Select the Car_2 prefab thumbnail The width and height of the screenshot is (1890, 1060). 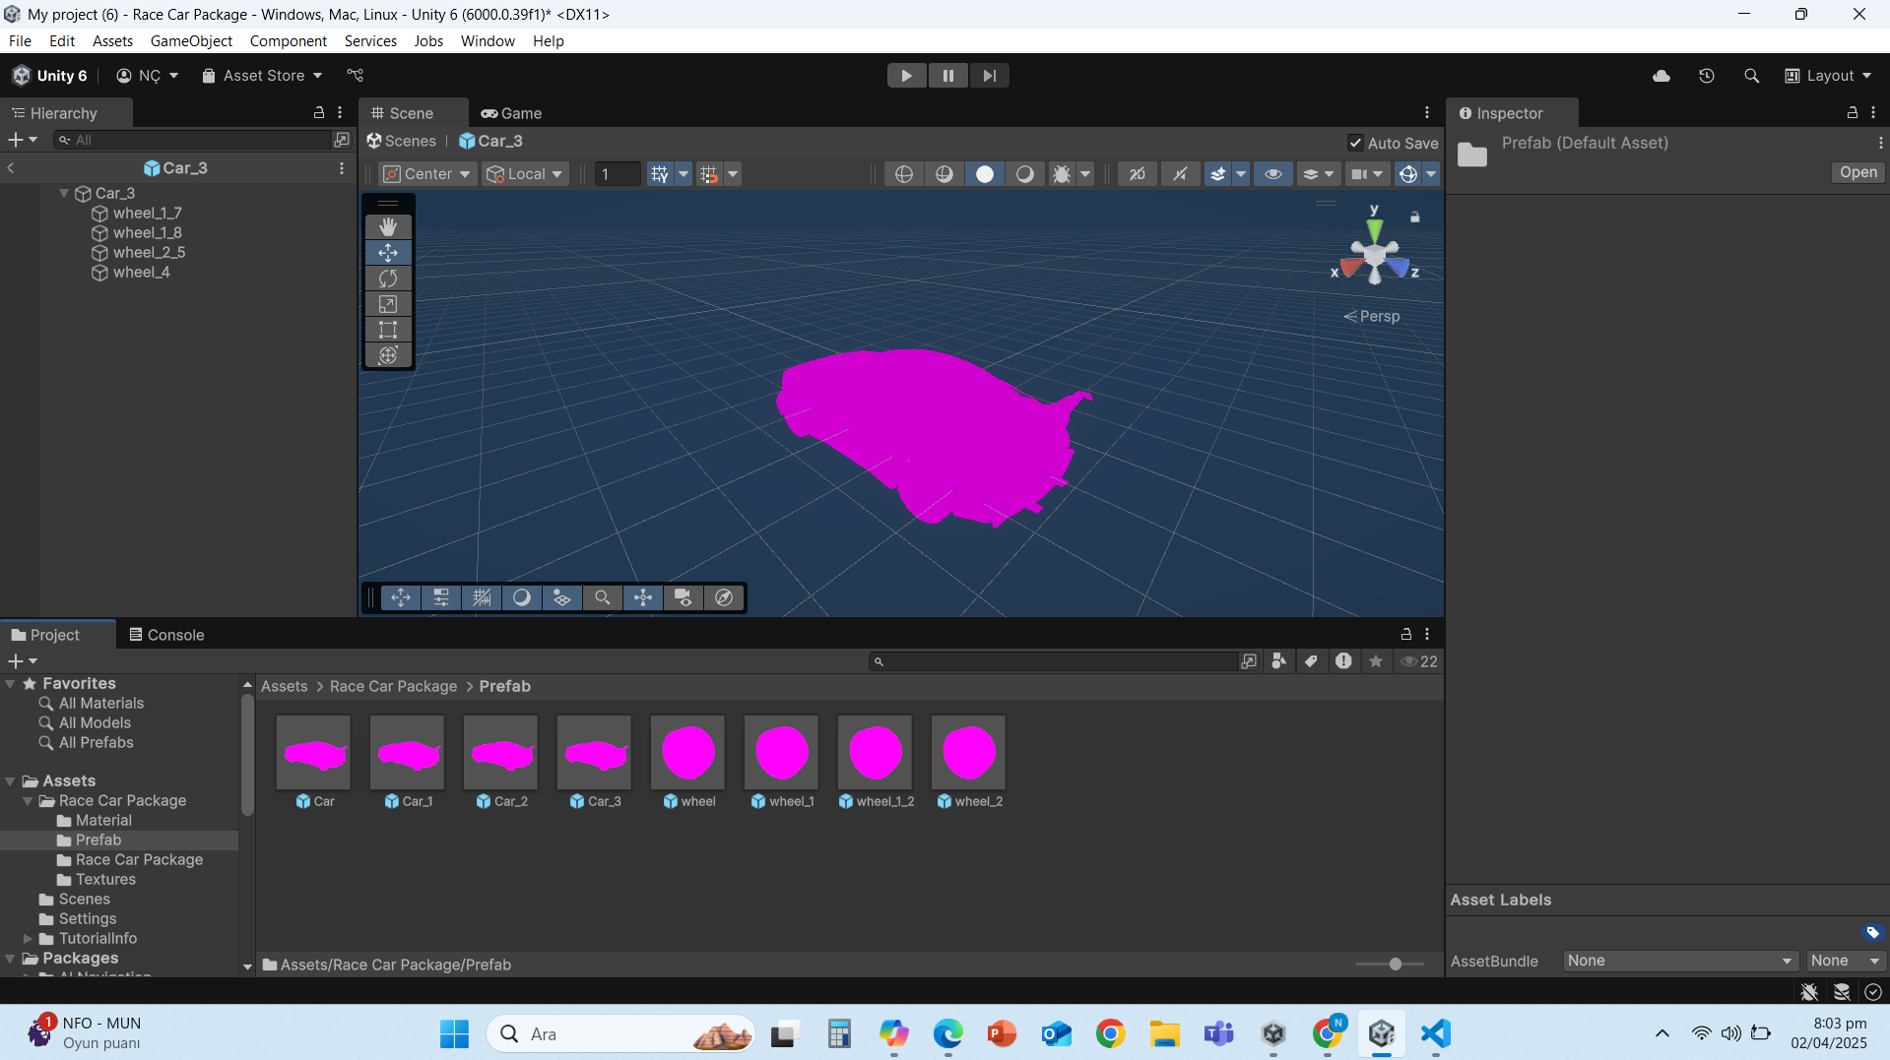(500, 753)
